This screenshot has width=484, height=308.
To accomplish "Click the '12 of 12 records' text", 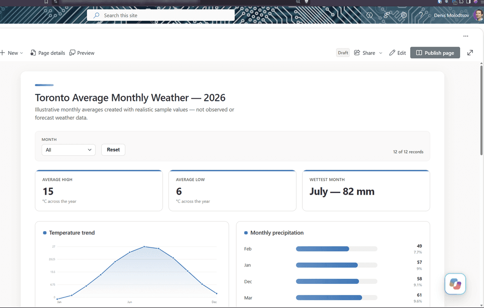I will coord(408,152).
